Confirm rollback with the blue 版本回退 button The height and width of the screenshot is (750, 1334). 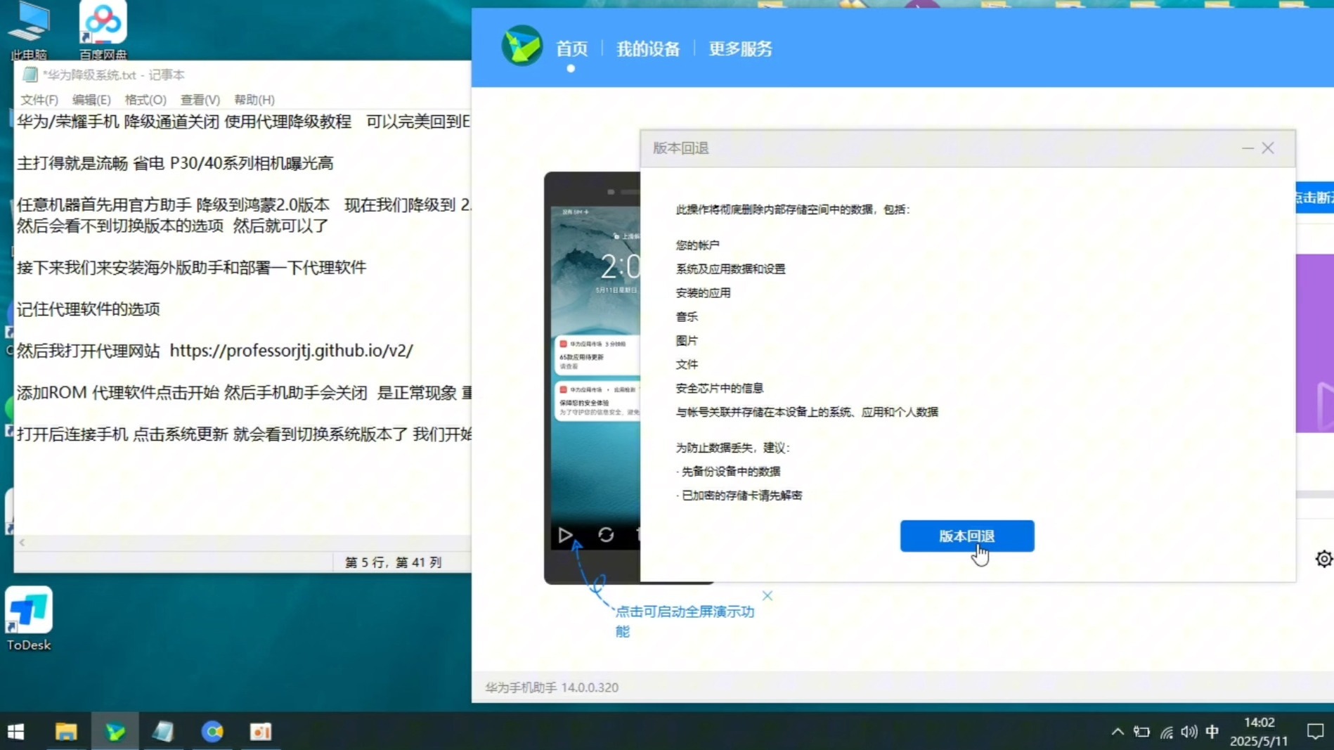(x=967, y=536)
